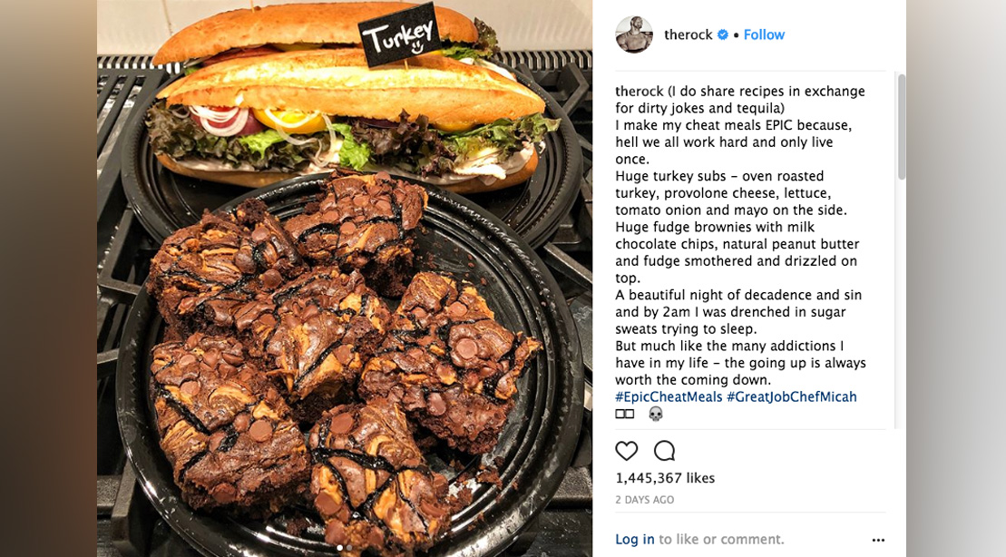Like the post with the heart icon
Screen dimensions: 1006x557
(x=626, y=451)
